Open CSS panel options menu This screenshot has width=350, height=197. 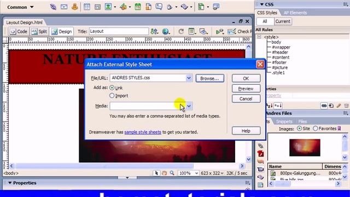coord(346,4)
